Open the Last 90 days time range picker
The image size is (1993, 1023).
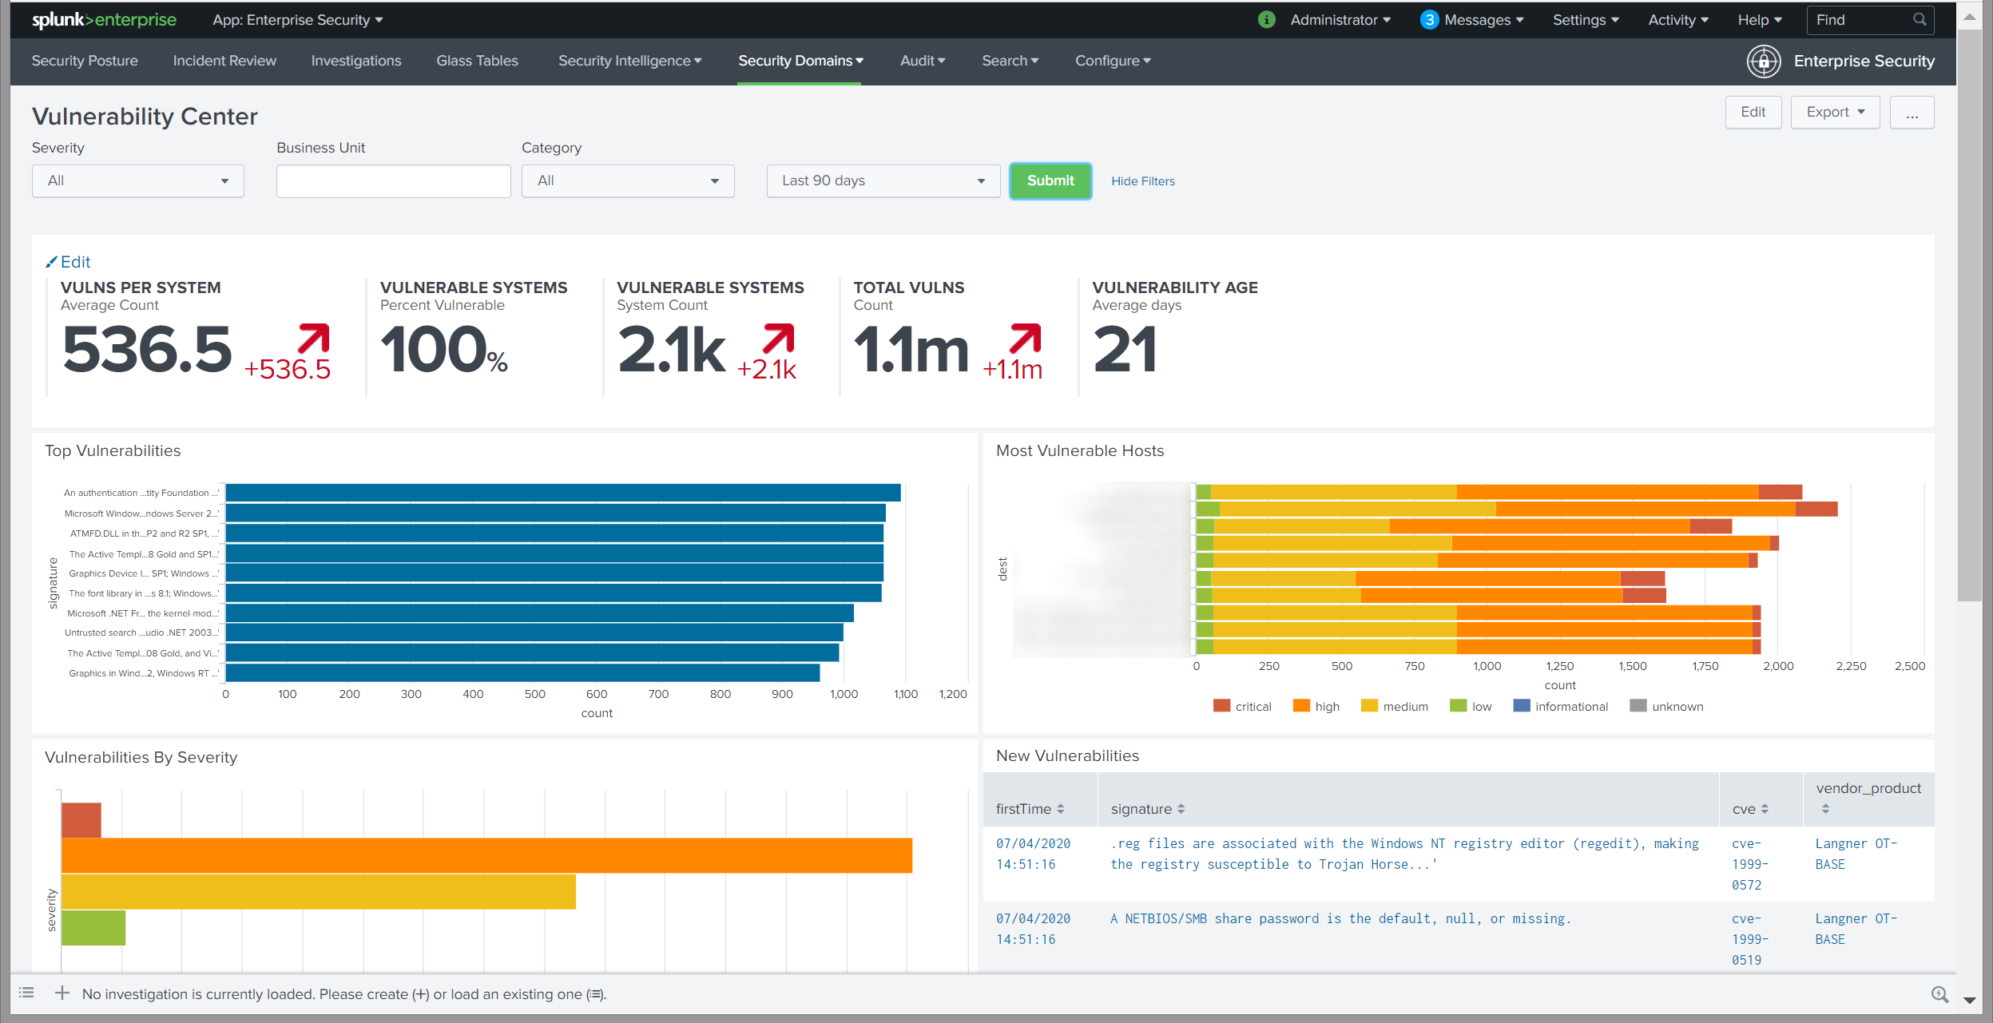pyautogui.click(x=883, y=181)
